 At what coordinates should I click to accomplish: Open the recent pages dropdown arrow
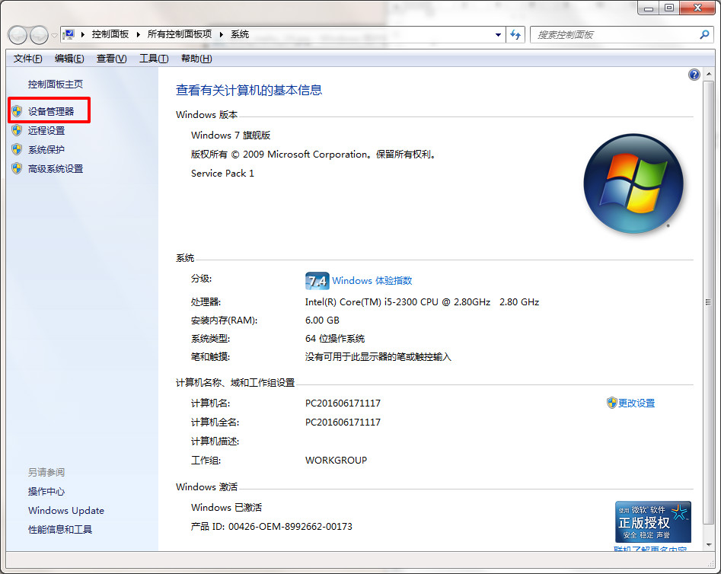tap(54, 36)
